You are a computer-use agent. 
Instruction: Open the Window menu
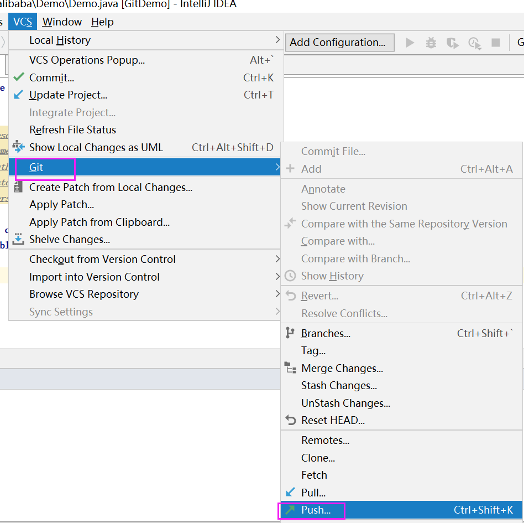pyautogui.click(x=61, y=22)
